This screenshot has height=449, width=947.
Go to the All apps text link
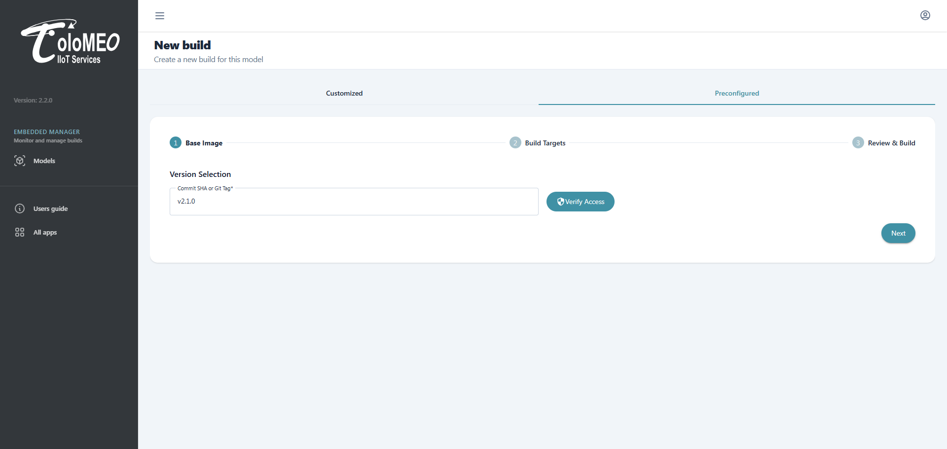[x=45, y=232]
